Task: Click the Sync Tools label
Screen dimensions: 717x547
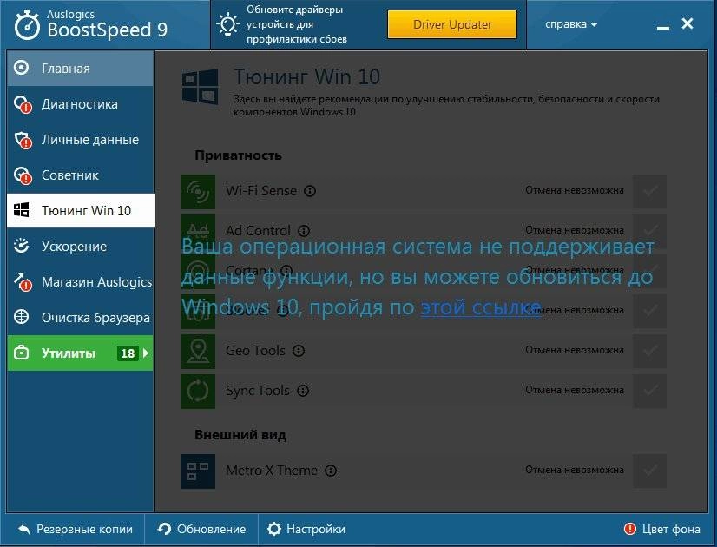Action: 258,391
